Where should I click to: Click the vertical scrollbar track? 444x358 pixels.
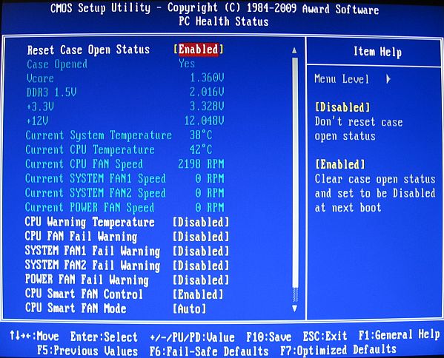pos(295,179)
